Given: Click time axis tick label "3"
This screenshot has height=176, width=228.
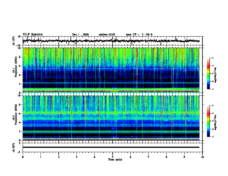Looking at the screenshot, I should coord(77,157).
